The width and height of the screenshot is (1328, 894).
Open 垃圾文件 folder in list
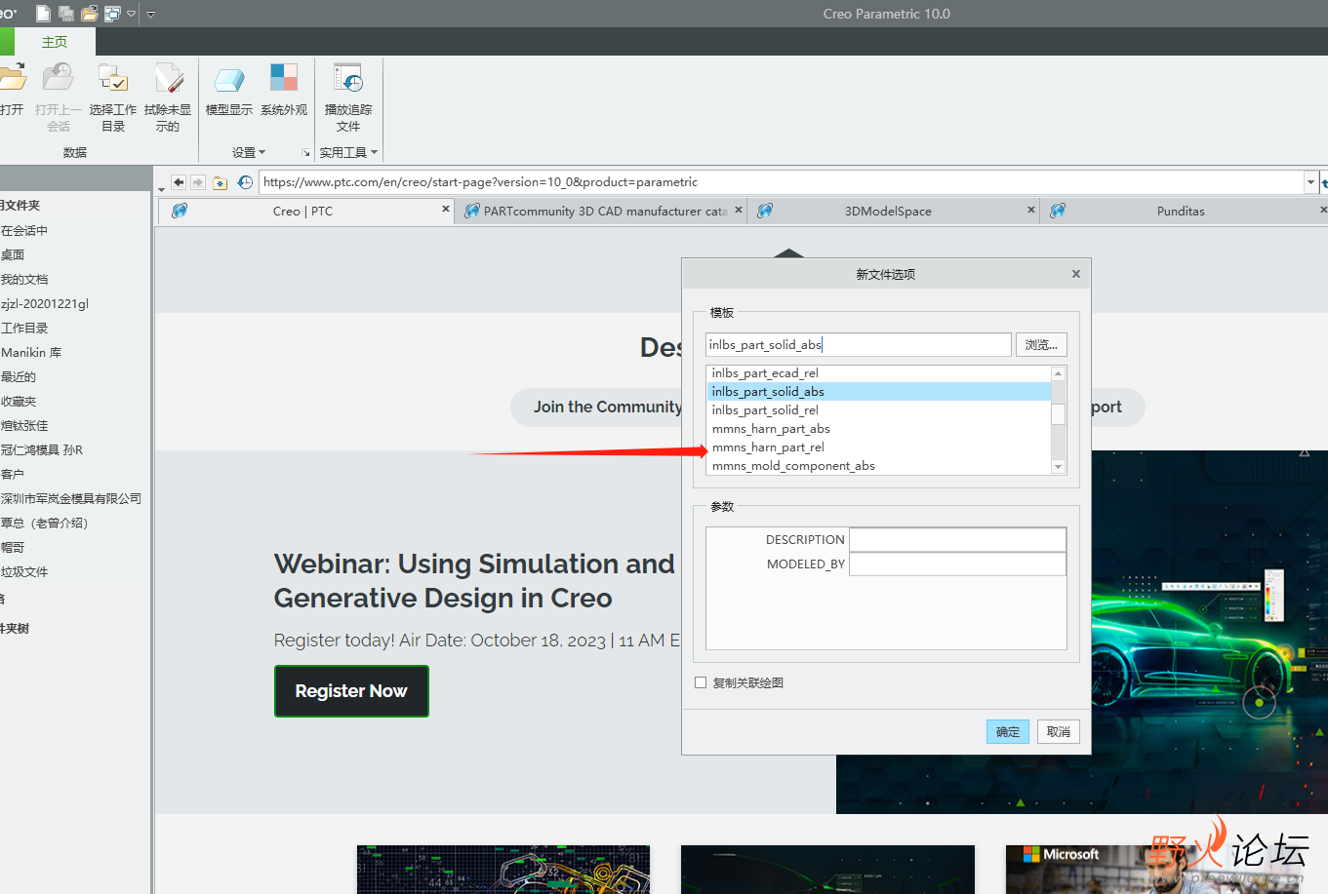24,571
